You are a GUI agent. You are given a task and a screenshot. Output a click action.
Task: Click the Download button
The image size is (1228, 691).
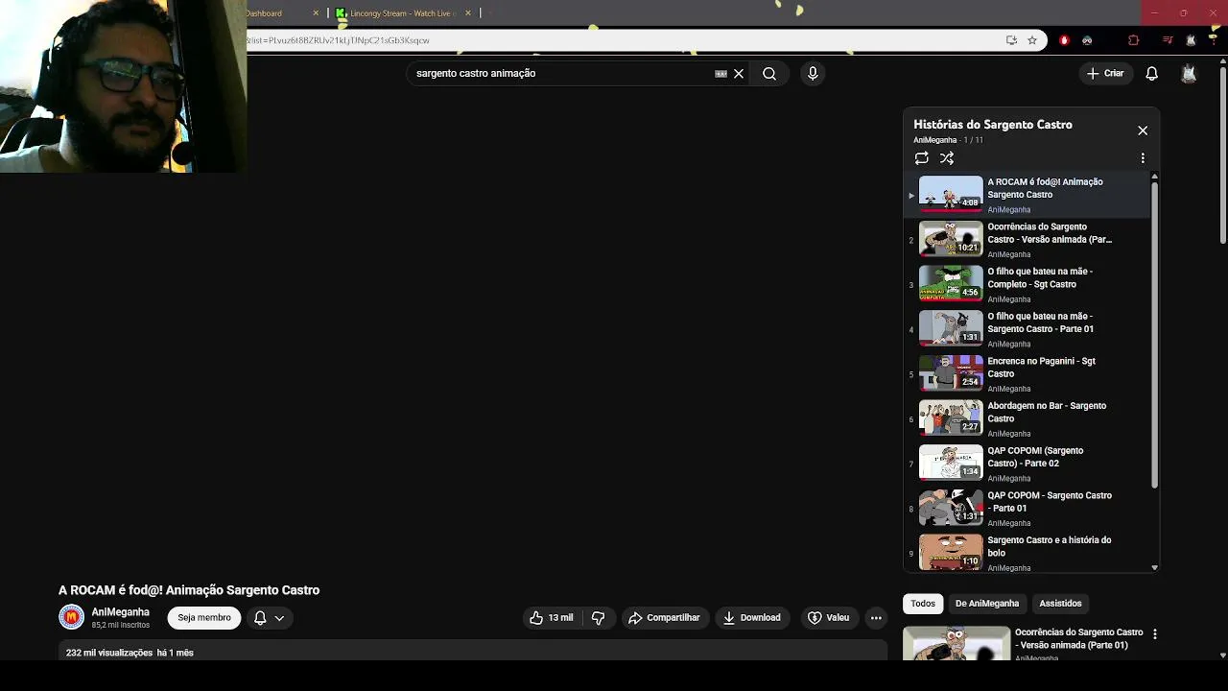click(751, 618)
